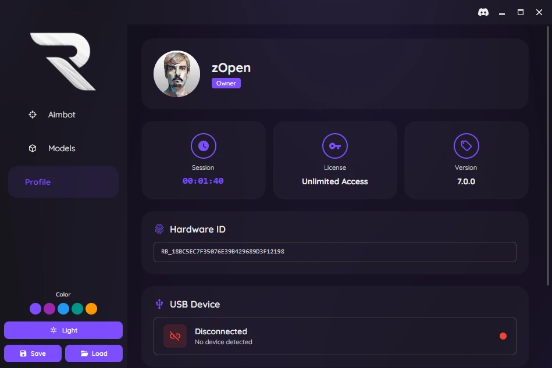Click the License key icon
The height and width of the screenshot is (368, 552).
335,146
